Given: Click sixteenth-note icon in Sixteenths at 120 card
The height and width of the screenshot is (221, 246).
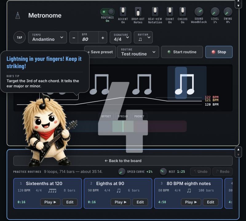Looking at the screenshot, I should point(52,190).
